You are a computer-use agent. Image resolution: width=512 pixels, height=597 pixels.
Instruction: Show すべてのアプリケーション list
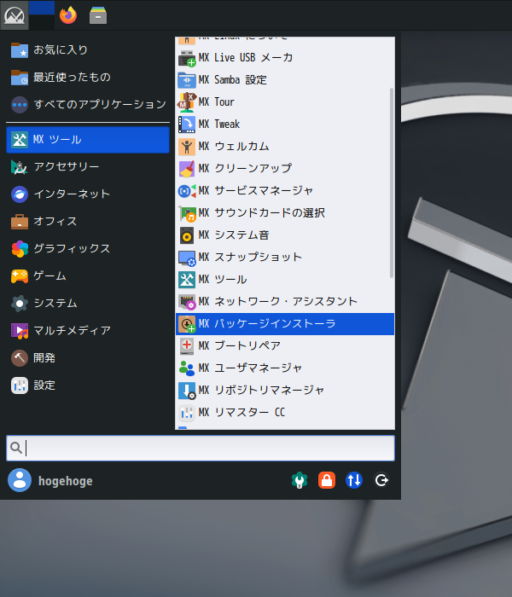pos(99,104)
